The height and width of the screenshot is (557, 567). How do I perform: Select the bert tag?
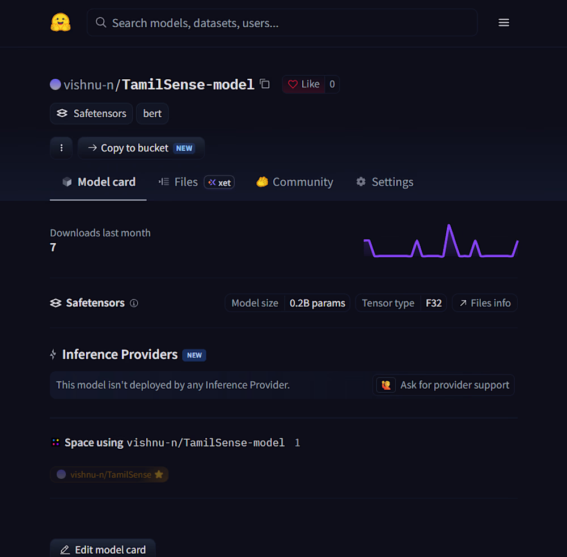point(152,113)
